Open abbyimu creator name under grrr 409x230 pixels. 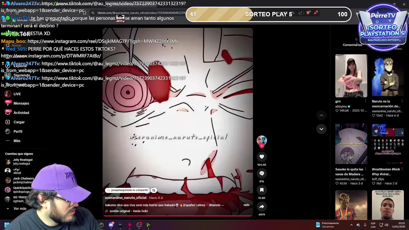click(x=341, y=106)
